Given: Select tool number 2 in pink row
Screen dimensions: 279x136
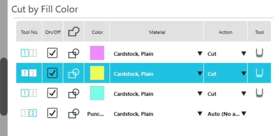Looking at the screenshot, I should coord(33,53).
